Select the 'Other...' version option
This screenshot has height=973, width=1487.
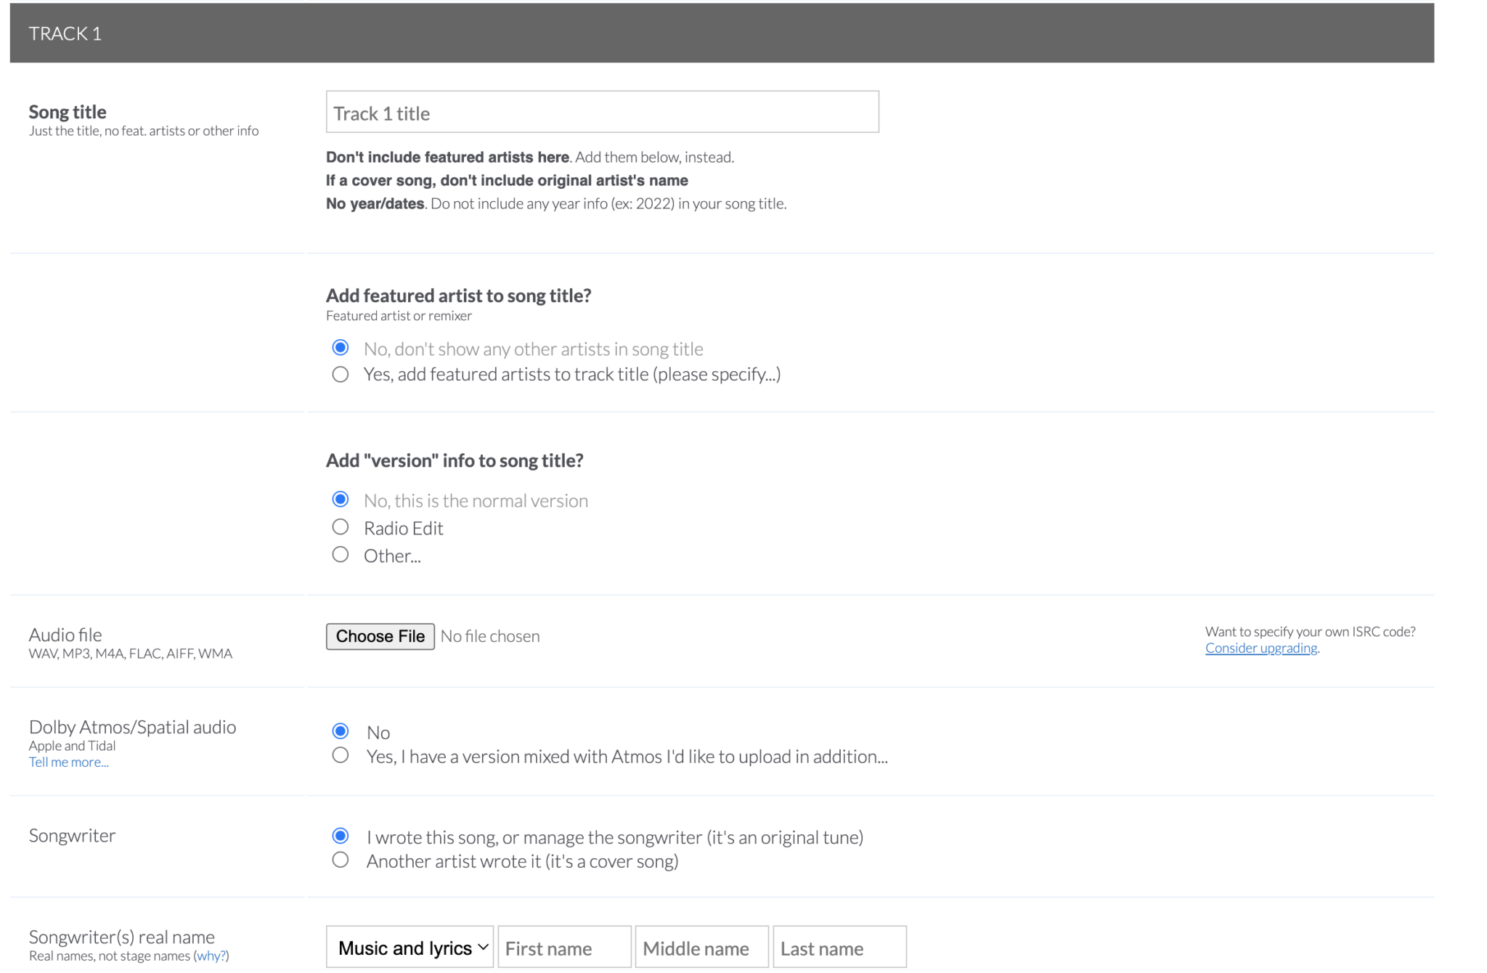(x=340, y=555)
